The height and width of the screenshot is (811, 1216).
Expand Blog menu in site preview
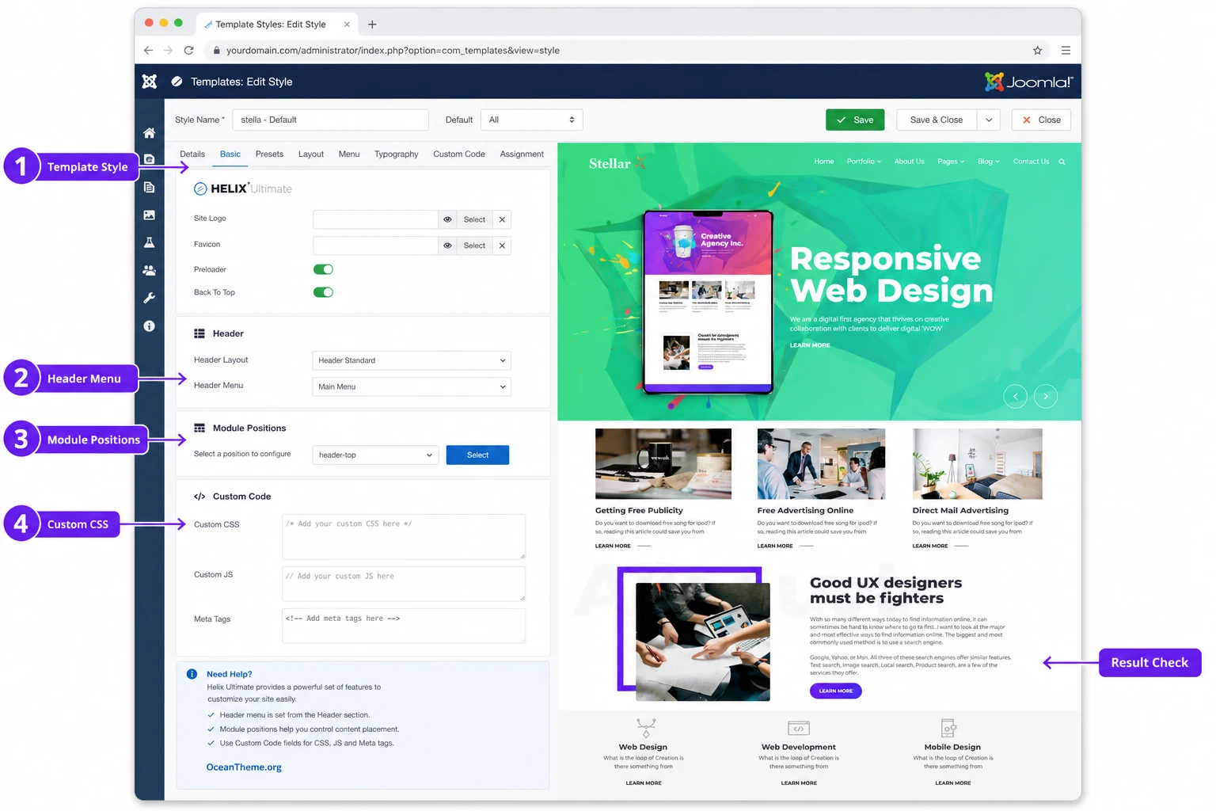click(989, 162)
